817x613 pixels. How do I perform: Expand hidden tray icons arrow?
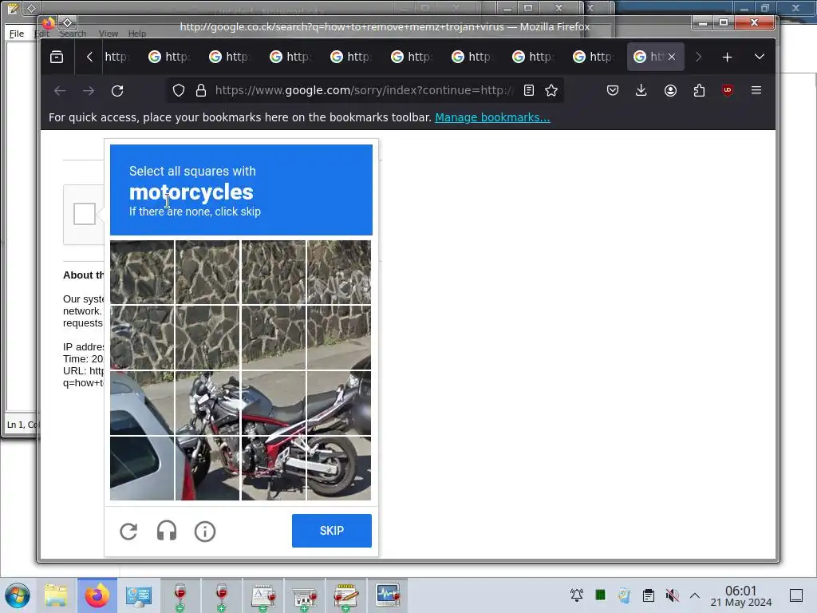695,595
